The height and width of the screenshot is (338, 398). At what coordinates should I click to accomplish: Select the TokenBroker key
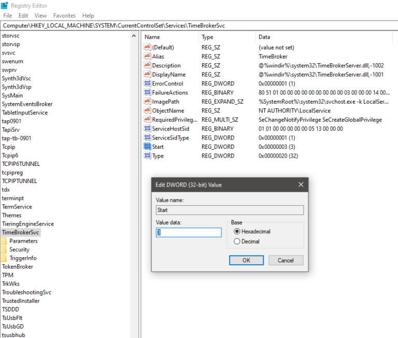tap(18, 266)
